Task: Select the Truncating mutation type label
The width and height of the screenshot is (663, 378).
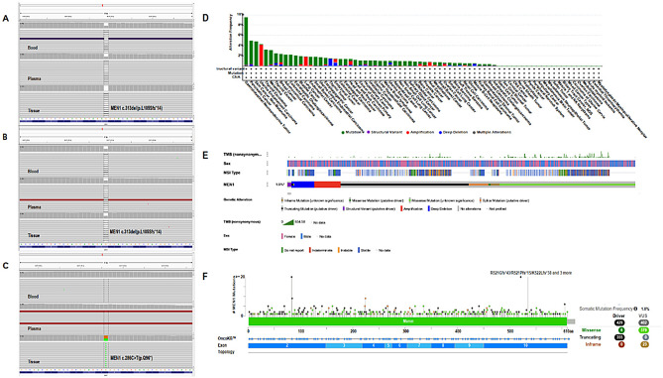Action: pos(590,337)
